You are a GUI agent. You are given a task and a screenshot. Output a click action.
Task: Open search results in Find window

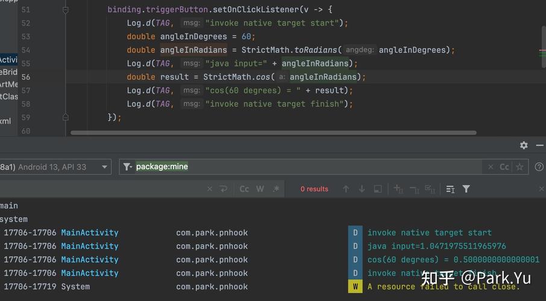click(378, 189)
